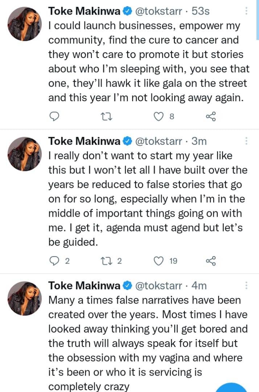Click the verified badge on the 53s tweet

[x=127, y=12]
